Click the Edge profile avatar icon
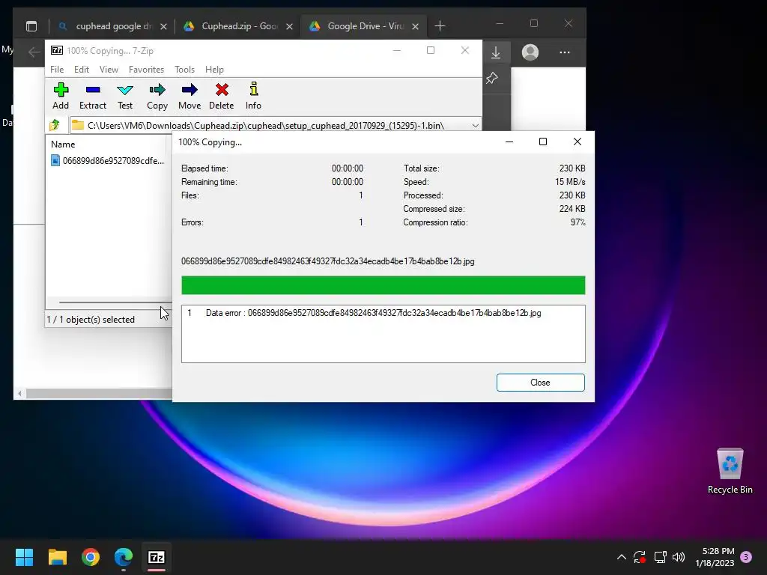The image size is (767, 575). (x=530, y=52)
